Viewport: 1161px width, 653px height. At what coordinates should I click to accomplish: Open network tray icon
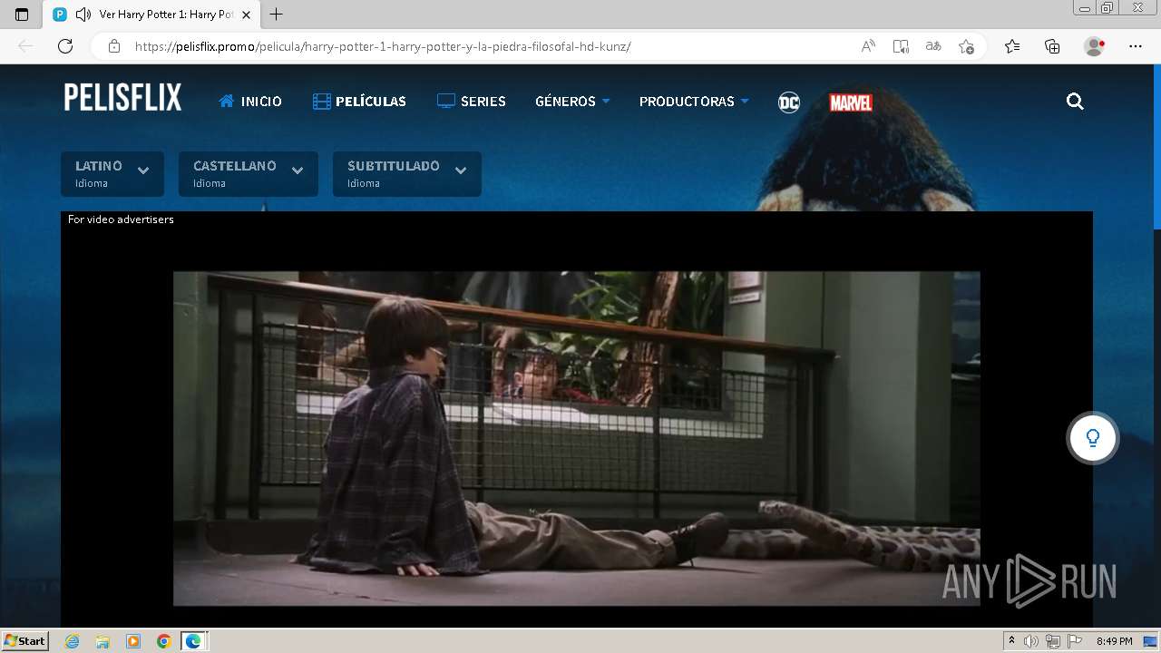tap(1052, 641)
